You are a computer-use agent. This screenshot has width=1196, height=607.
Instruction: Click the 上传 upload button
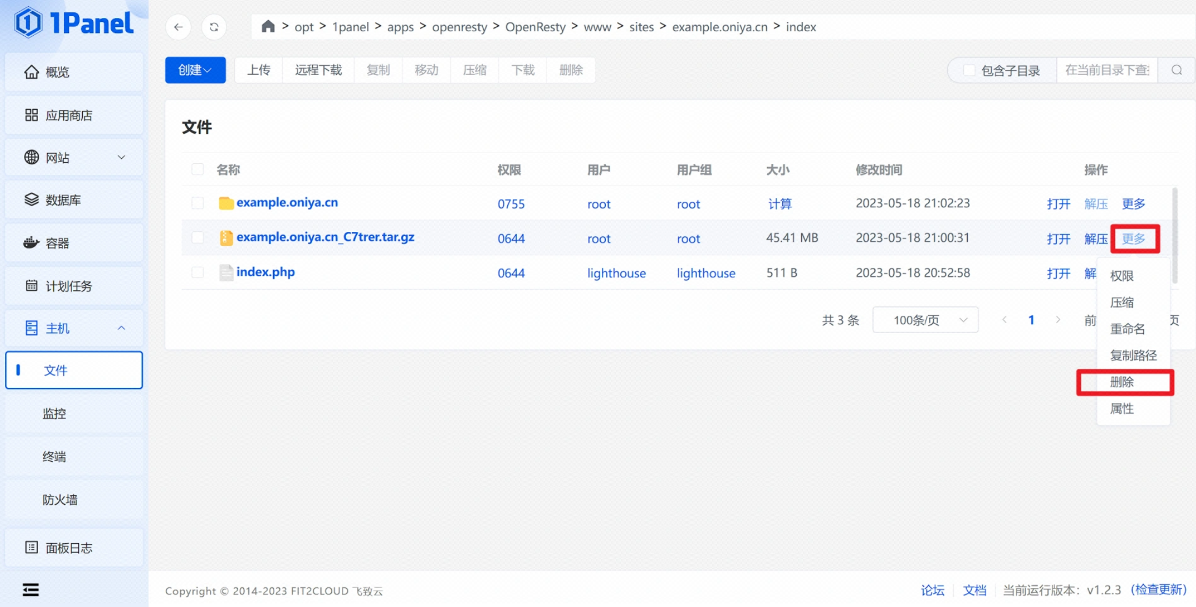(x=259, y=70)
